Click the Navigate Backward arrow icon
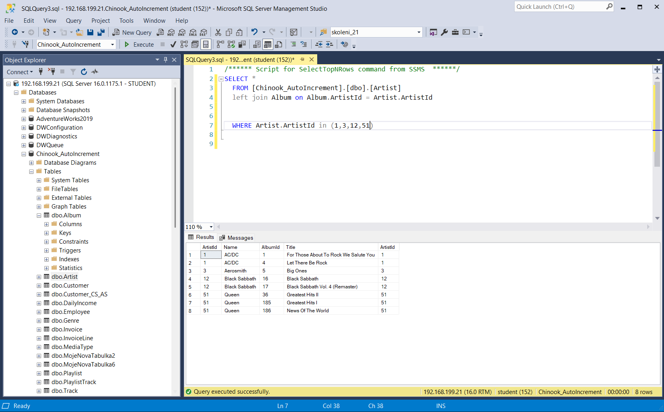Image resolution: width=664 pixels, height=412 pixels. tap(15, 32)
